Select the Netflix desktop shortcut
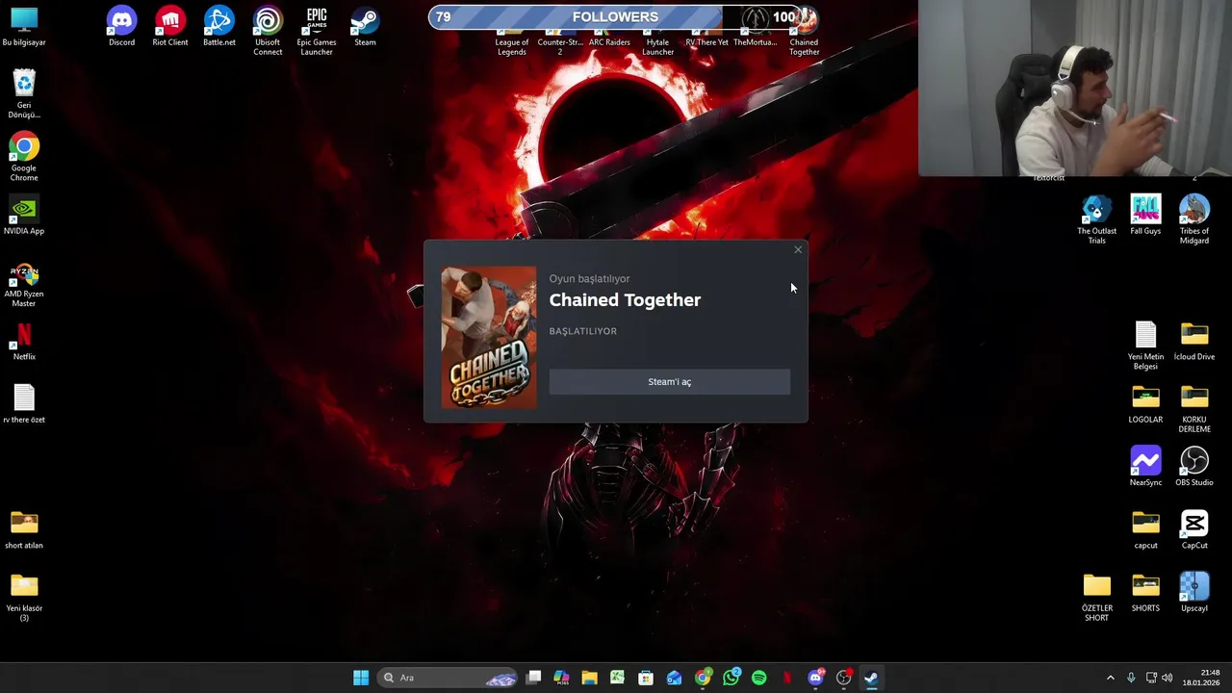This screenshot has height=693, width=1232. tap(24, 342)
